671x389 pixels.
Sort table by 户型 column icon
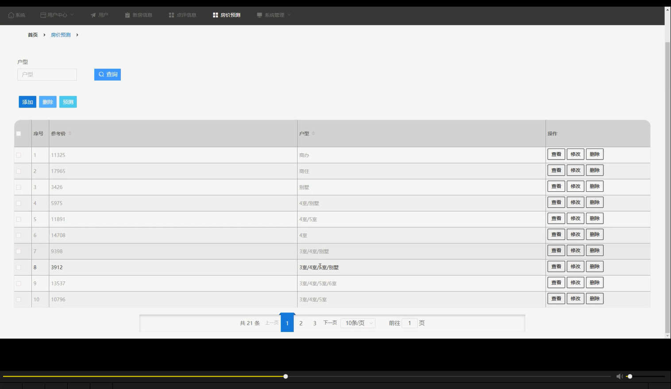click(313, 133)
